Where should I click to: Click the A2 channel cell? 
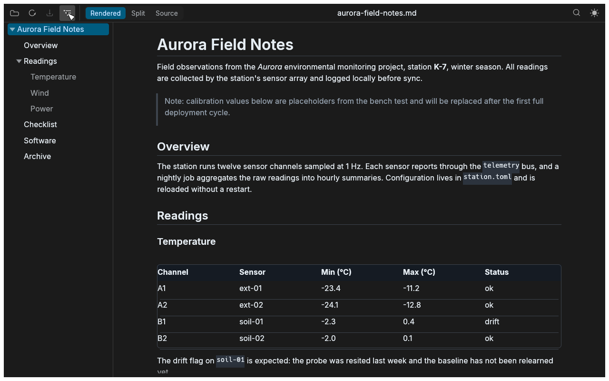(x=162, y=305)
